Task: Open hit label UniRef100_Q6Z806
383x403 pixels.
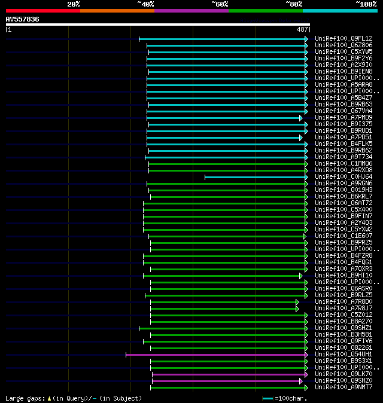Action: click(344, 45)
